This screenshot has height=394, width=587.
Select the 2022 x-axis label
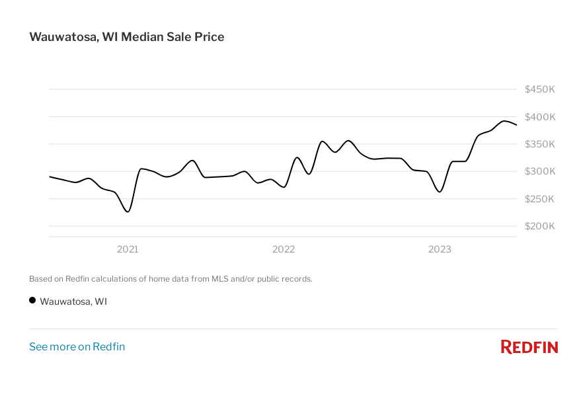(284, 249)
